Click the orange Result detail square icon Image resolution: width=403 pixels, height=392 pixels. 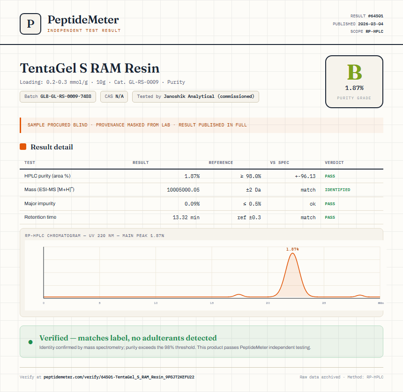click(23, 147)
